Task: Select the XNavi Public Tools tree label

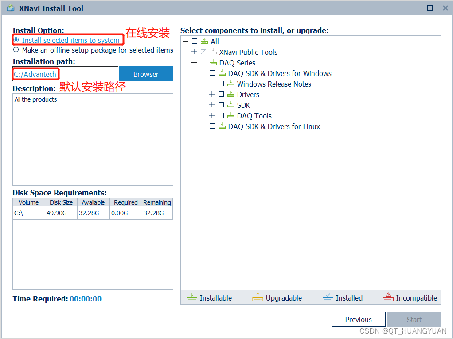Action: tap(248, 52)
